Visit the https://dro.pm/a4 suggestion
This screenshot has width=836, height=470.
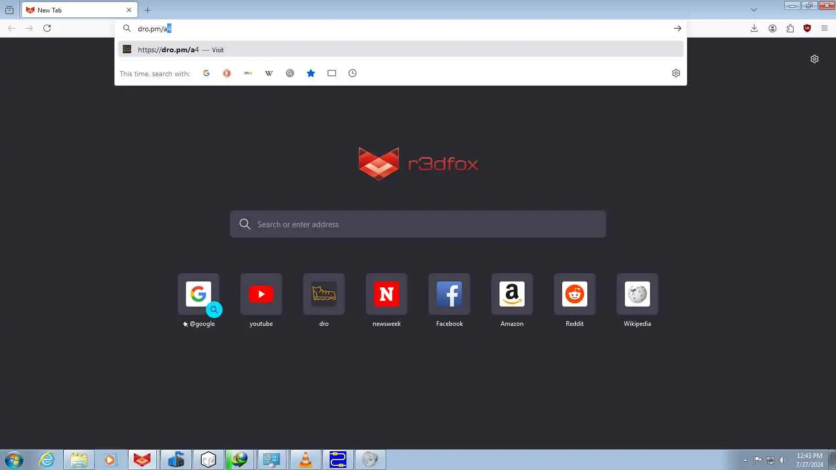click(x=401, y=50)
